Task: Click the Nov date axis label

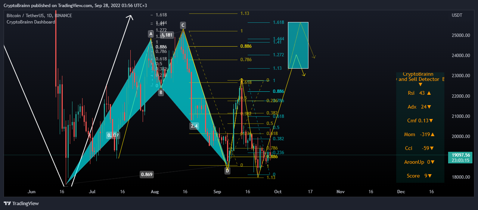Action: (x=340, y=192)
